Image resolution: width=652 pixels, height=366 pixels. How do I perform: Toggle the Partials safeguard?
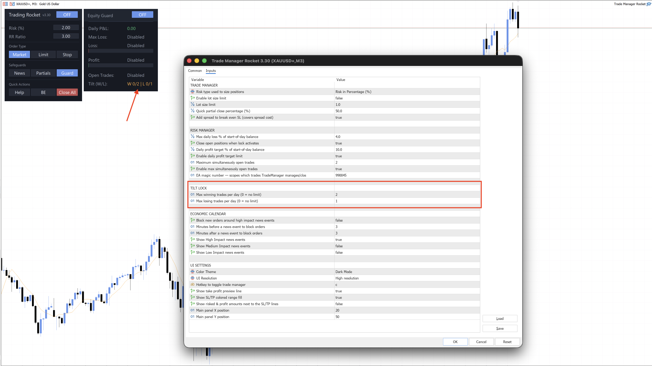point(44,73)
